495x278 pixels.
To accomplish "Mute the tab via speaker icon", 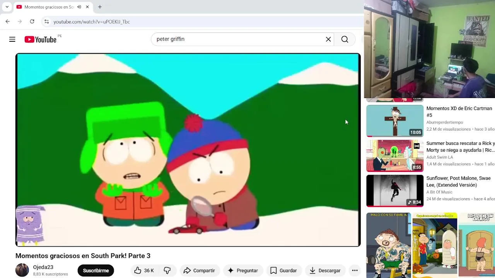I will [79, 7].
